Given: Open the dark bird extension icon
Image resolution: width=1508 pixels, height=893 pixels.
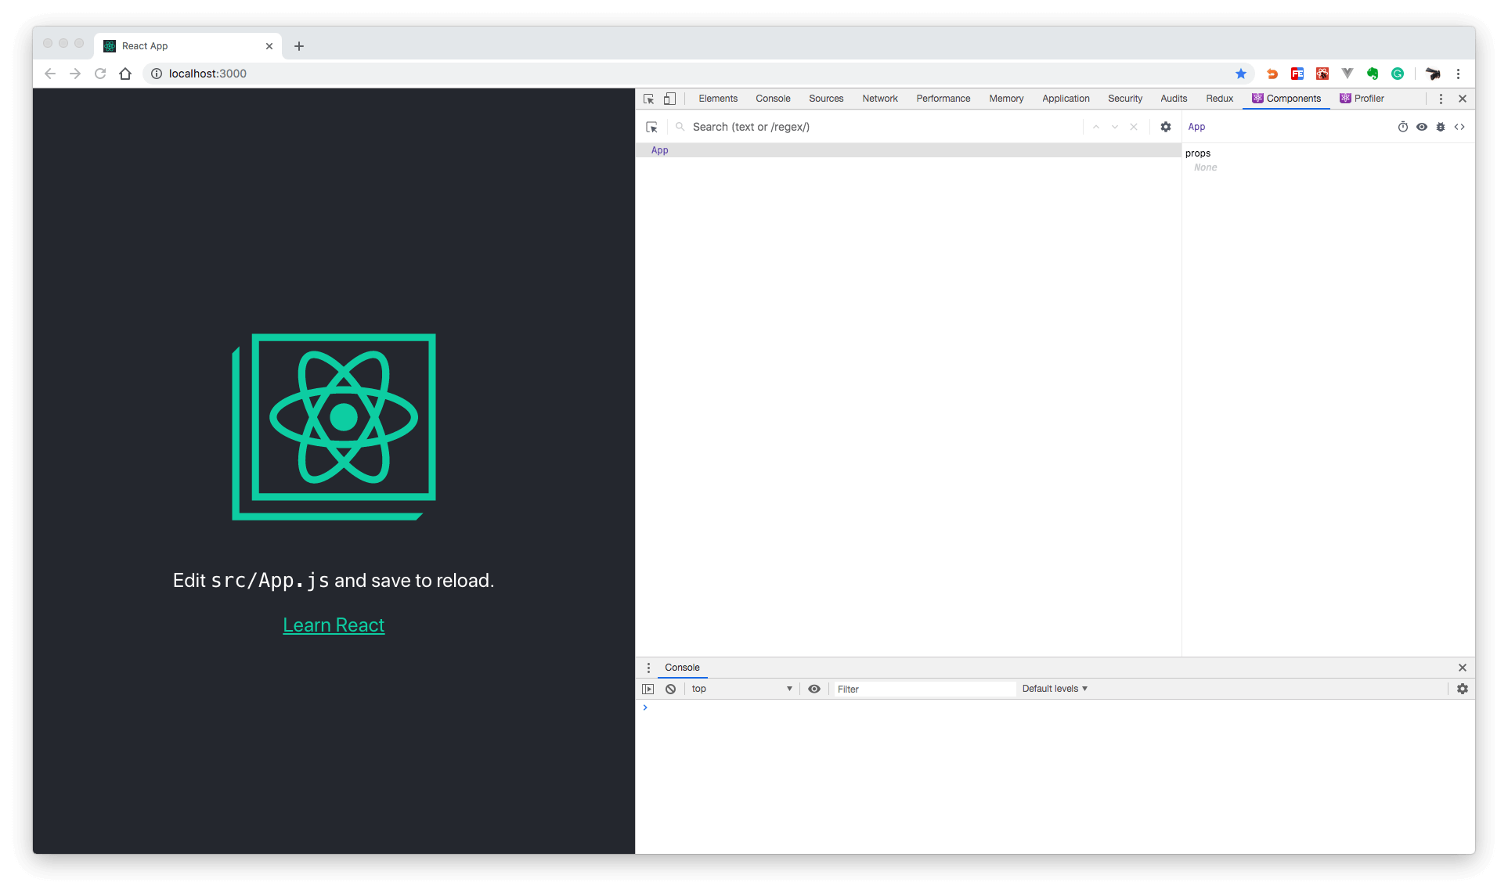Looking at the screenshot, I should [x=1433, y=74].
